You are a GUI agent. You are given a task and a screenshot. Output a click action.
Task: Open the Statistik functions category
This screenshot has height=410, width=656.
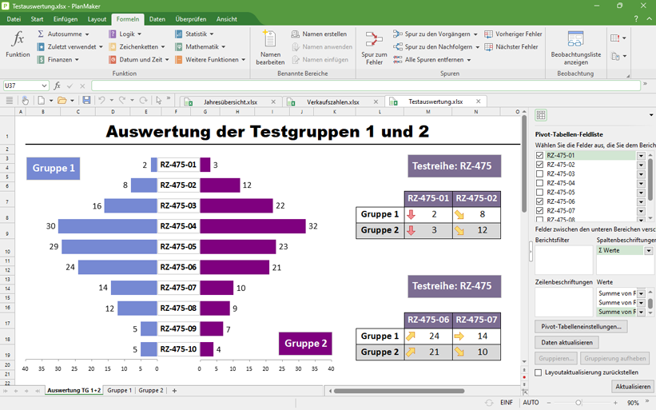[x=194, y=34]
